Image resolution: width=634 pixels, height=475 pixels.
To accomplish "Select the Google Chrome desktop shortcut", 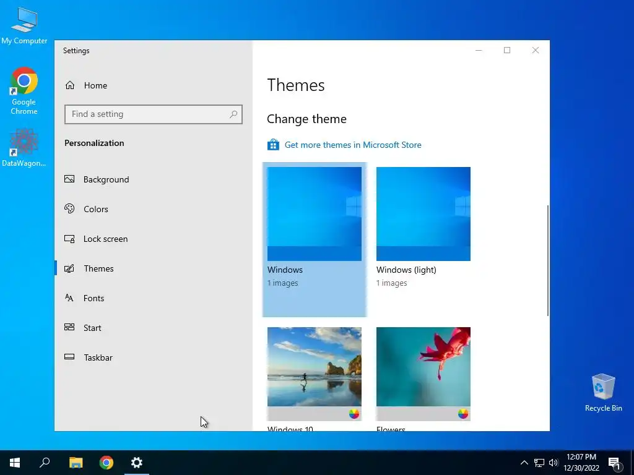I will [x=24, y=92].
